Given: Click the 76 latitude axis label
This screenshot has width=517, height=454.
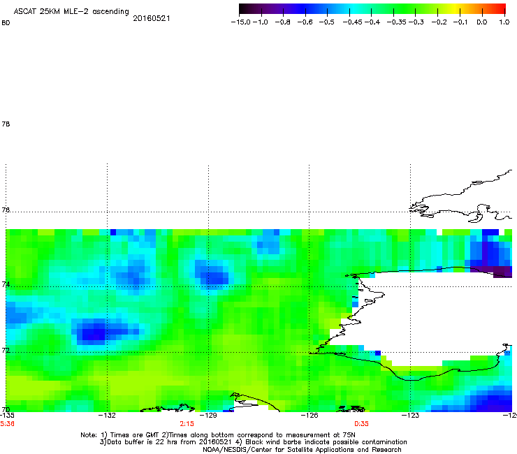Looking at the screenshot, I should point(6,210).
